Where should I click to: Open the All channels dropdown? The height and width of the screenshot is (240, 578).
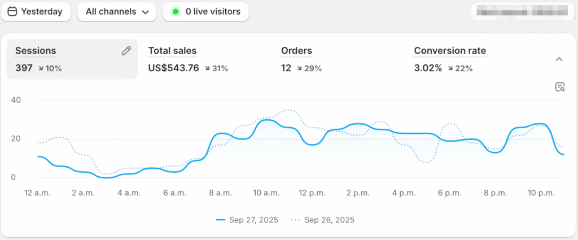(116, 11)
